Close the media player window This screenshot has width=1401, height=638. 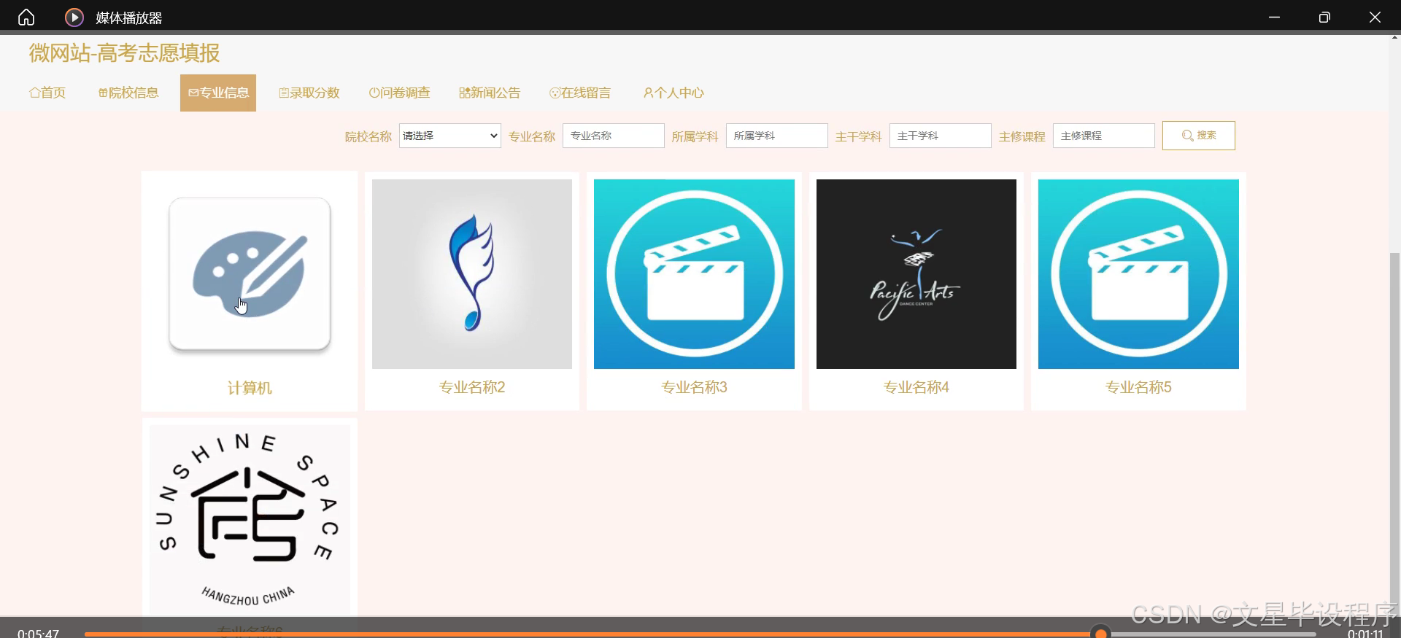pos(1375,17)
